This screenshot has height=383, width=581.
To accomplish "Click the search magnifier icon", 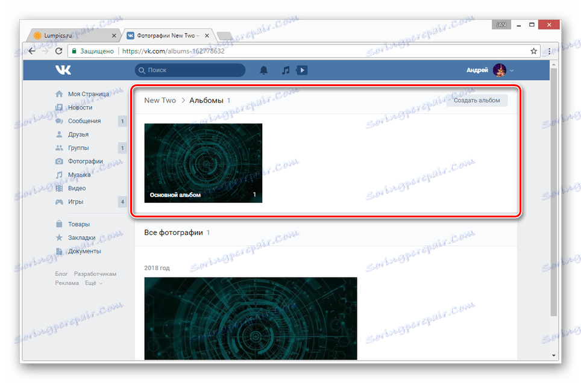I will (142, 70).
